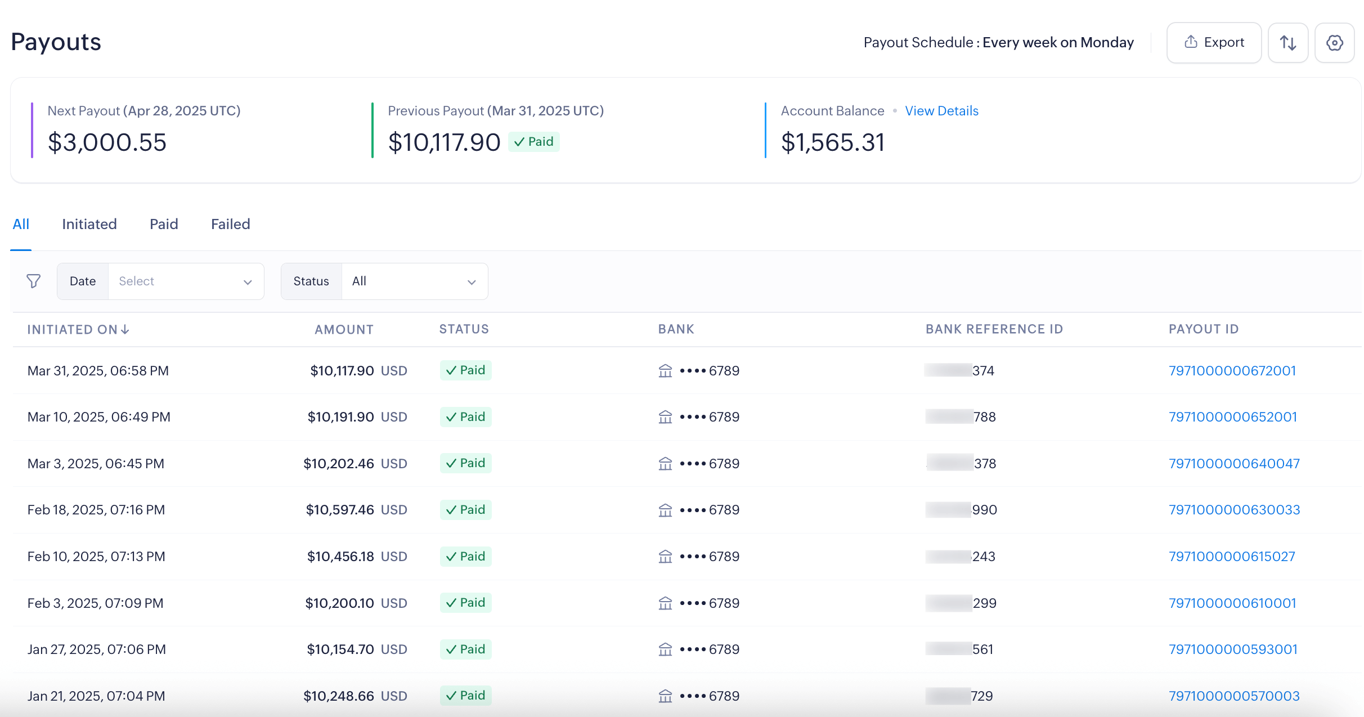
Task: Open the Failed tab
Action: pyautogui.click(x=230, y=224)
